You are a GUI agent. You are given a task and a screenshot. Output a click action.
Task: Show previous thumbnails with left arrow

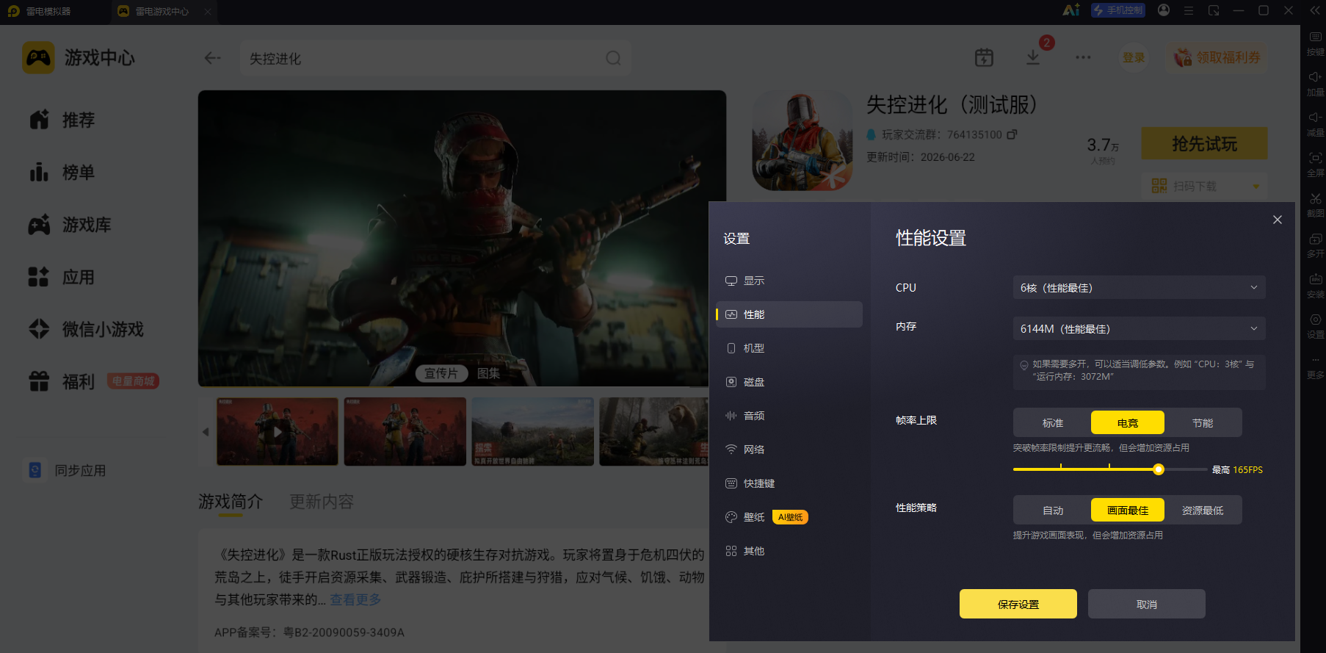tap(206, 432)
